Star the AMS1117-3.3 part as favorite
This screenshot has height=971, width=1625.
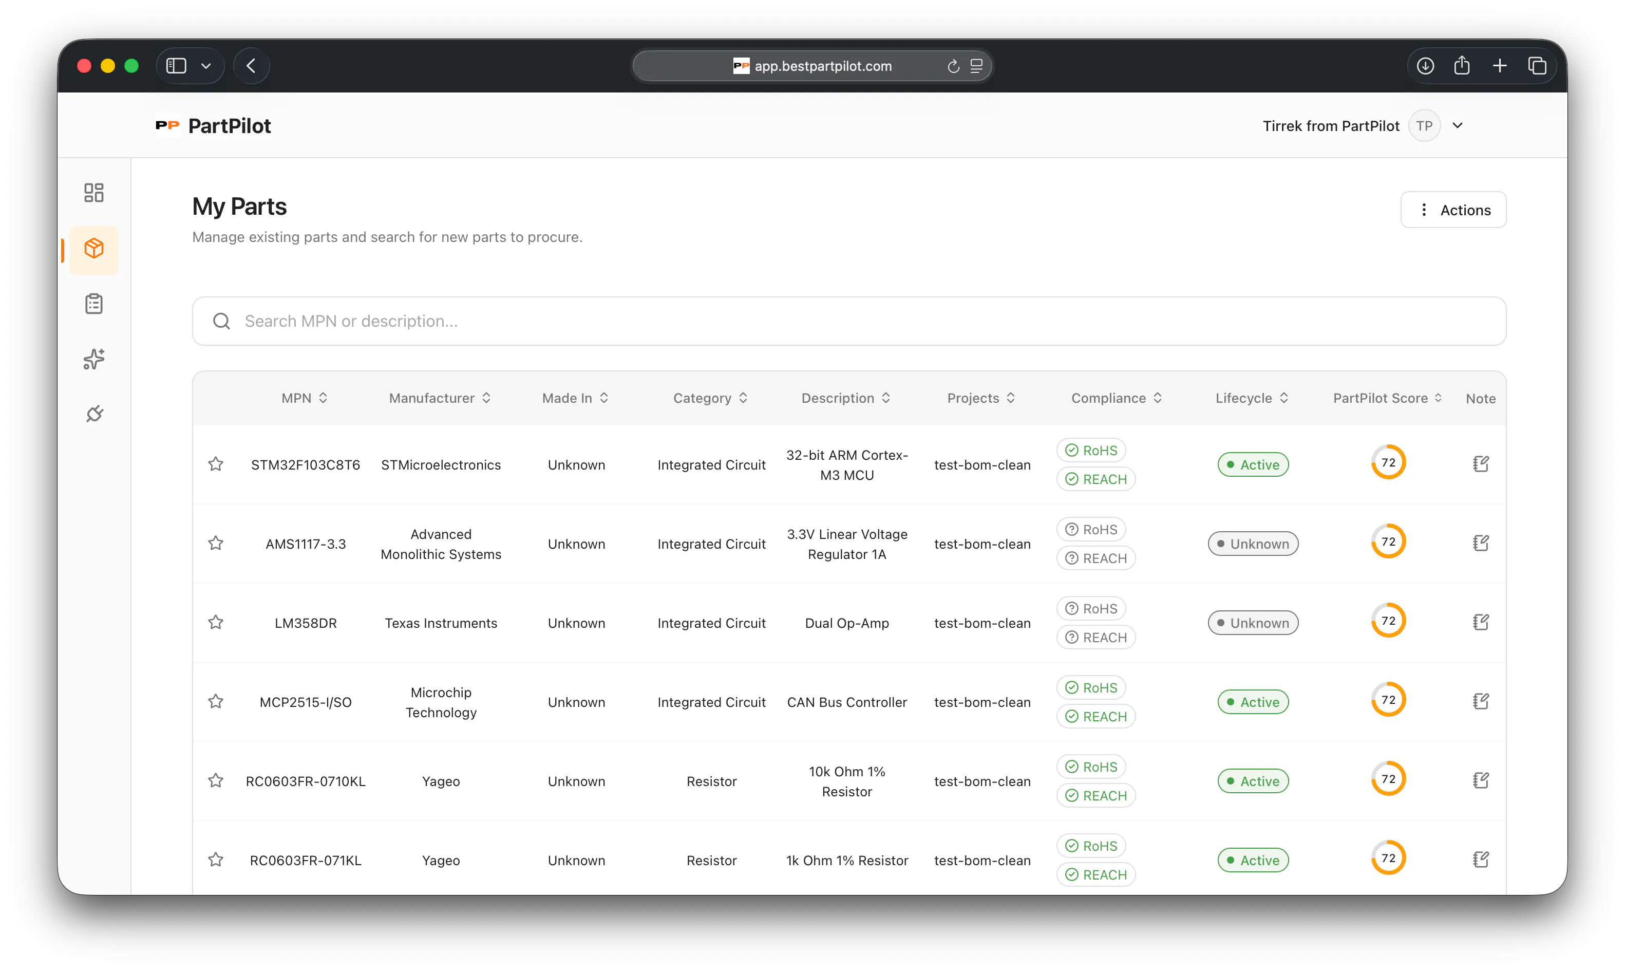(x=216, y=544)
